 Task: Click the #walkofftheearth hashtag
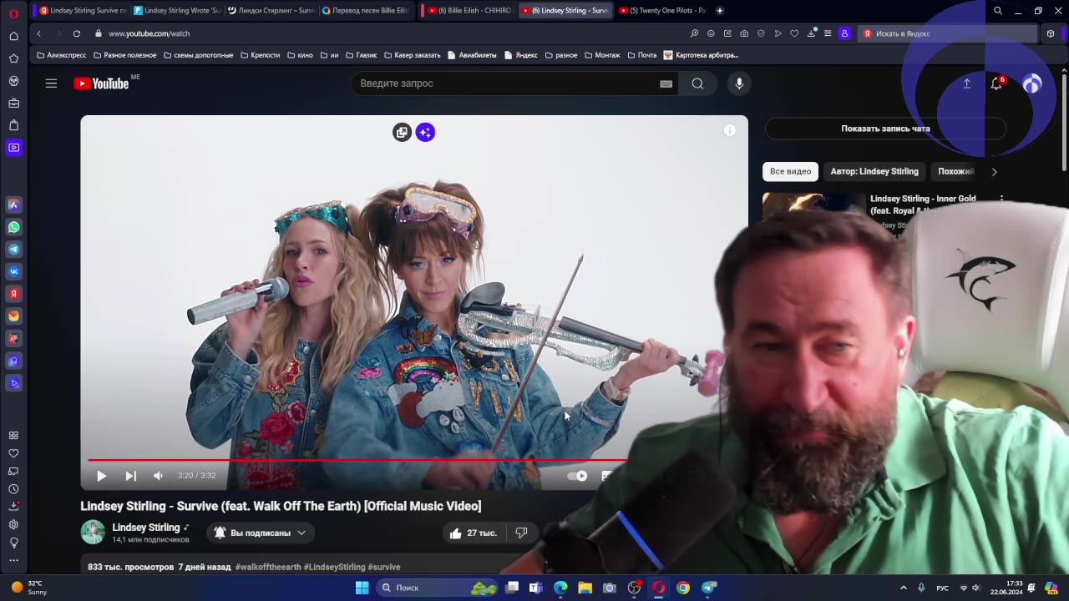(x=268, y=567)
